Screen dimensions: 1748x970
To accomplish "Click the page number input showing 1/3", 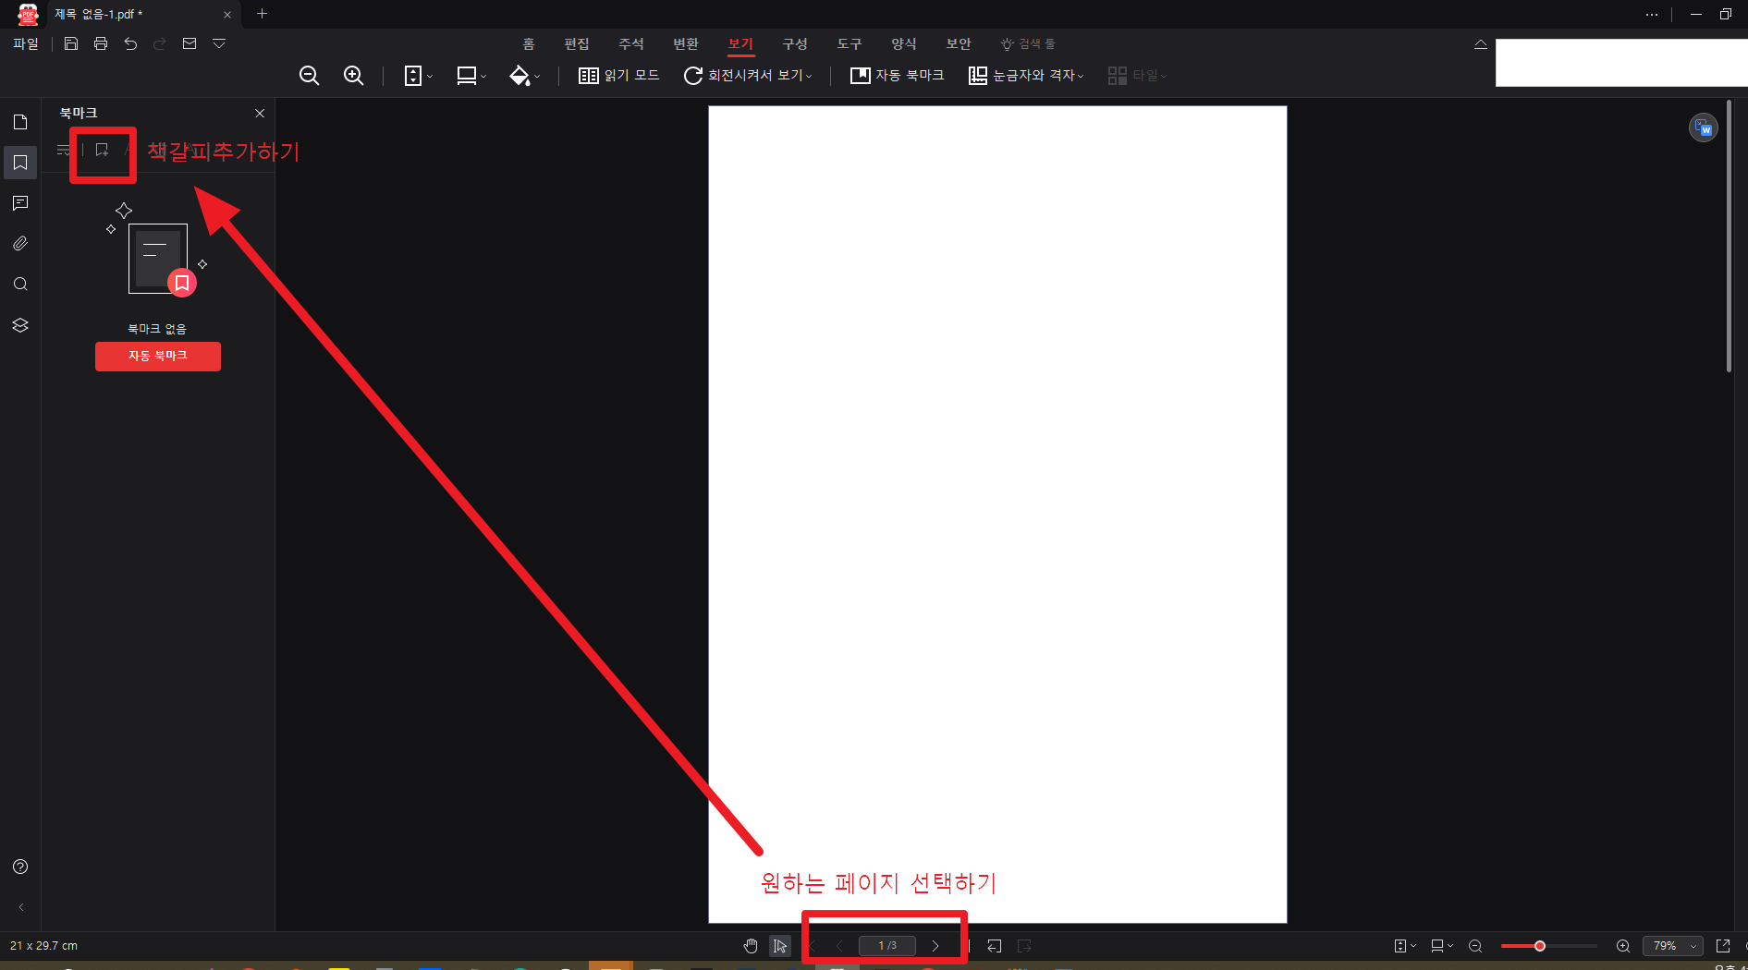I will (886, 946).
